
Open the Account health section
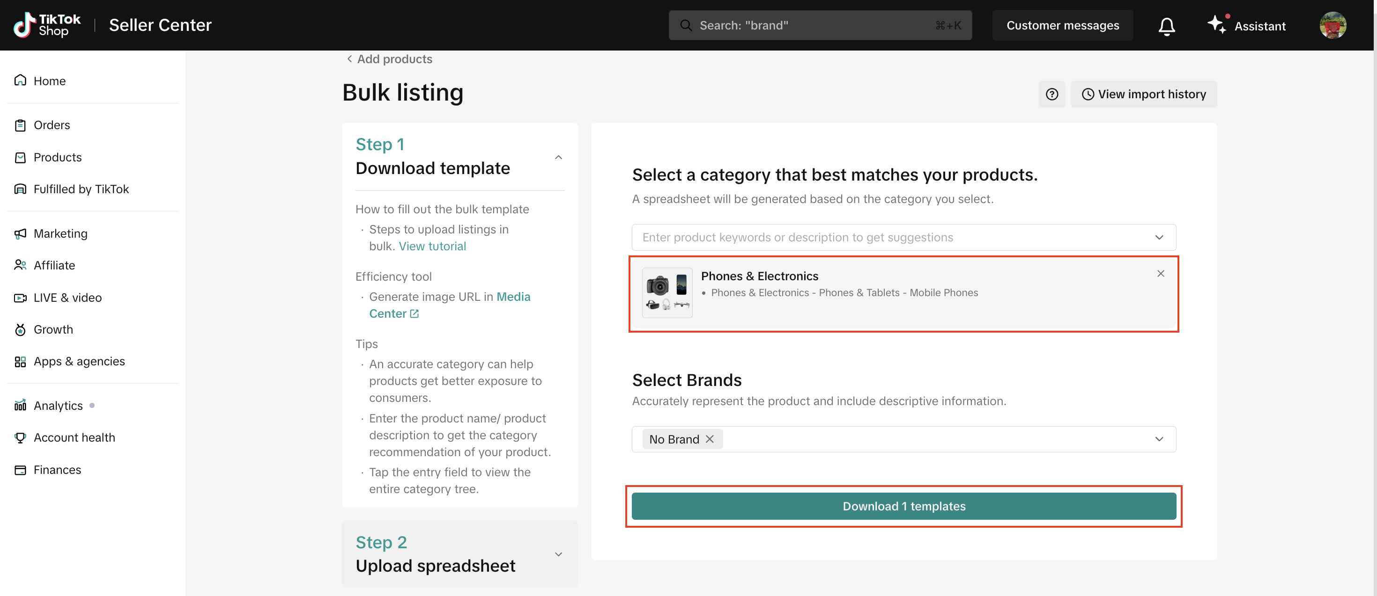pos(74,437)
